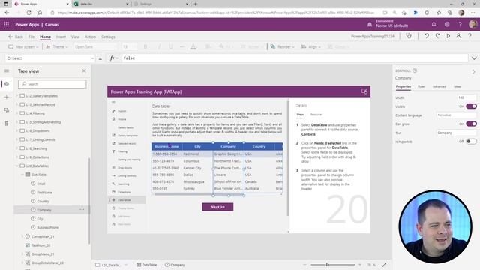Click the Country column header in table
The image size is (480, 270).
click(259, 147)
